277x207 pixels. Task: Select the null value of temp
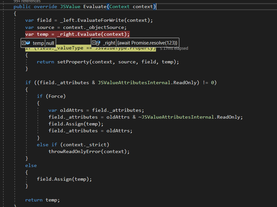(x=50, y=43)
